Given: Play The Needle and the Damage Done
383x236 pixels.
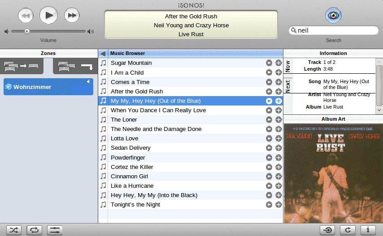Looking at the screenshot, I should [269, 129].
